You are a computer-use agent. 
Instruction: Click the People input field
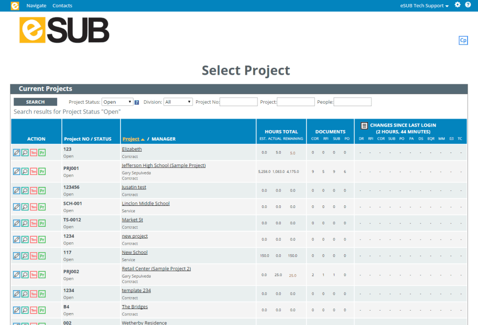[x=353, y=102]
